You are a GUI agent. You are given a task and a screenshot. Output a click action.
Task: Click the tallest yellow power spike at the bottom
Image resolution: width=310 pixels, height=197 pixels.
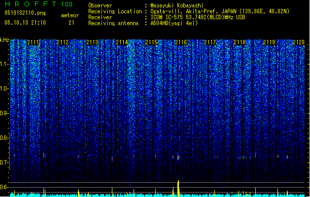(178, 189)
